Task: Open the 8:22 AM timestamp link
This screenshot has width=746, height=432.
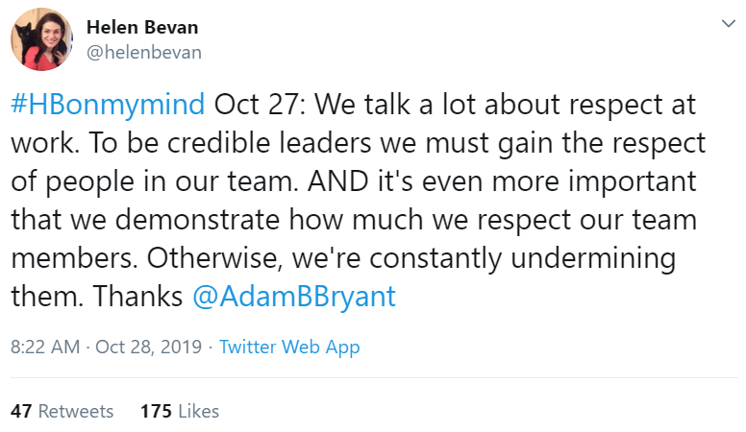Action: point(45,347)
